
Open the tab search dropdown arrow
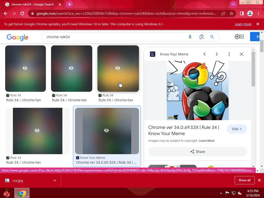click(233, 4)
